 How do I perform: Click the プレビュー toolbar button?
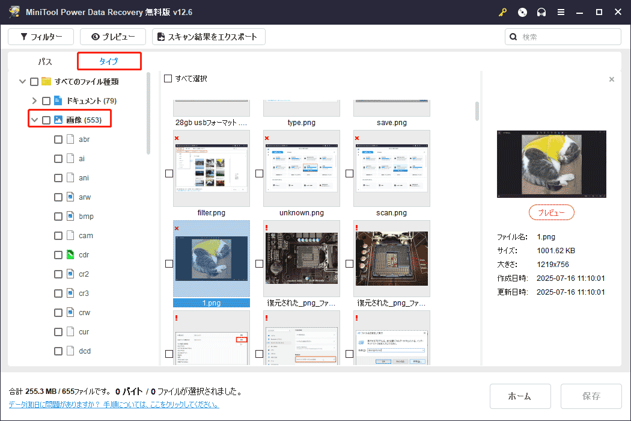coord(113,37)
